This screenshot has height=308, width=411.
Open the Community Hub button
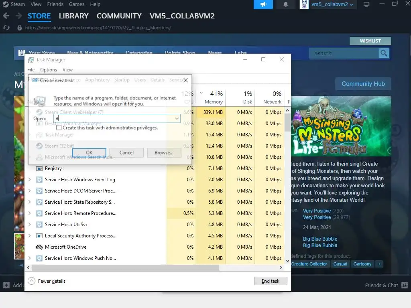click(363, 84)
